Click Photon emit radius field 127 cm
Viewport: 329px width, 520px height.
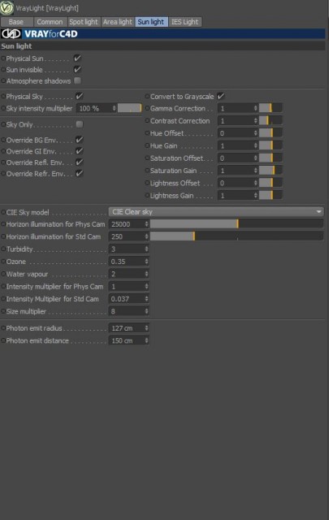point(127,328)
